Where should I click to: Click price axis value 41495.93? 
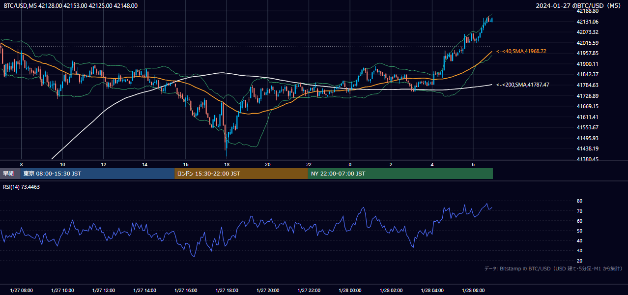[587, 138]
